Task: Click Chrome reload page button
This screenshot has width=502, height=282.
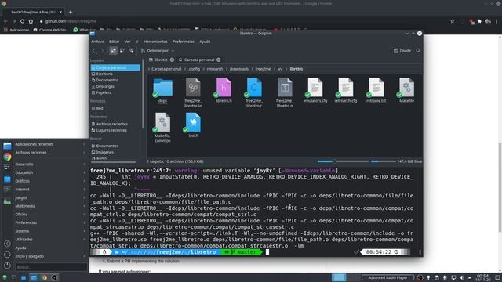Action: (x=23, y=21)
